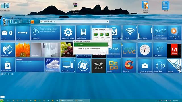Click the analog clock tile

[x=145, y=50]
